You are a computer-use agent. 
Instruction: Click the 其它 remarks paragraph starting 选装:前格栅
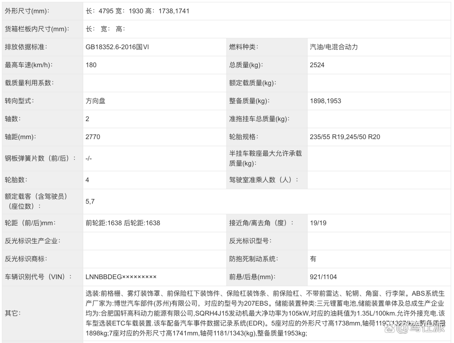[265, 313]
